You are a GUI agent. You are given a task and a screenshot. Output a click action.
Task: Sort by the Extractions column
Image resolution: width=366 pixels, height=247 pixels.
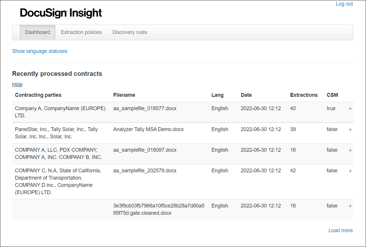click(x=304, y=95)
